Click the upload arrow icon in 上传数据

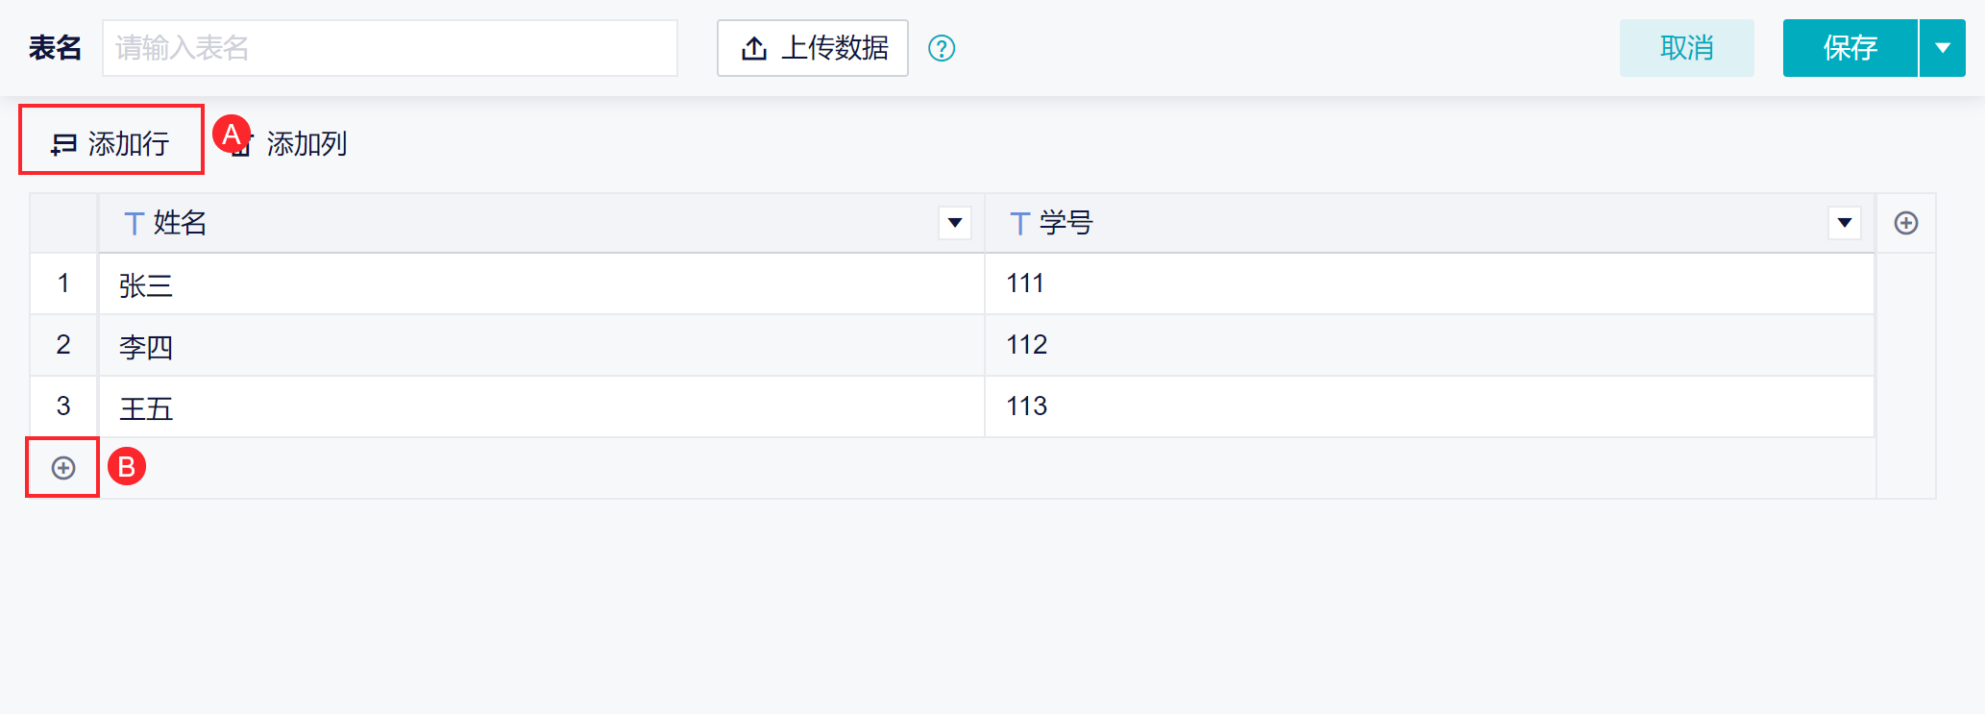click(x=754, y=48)
